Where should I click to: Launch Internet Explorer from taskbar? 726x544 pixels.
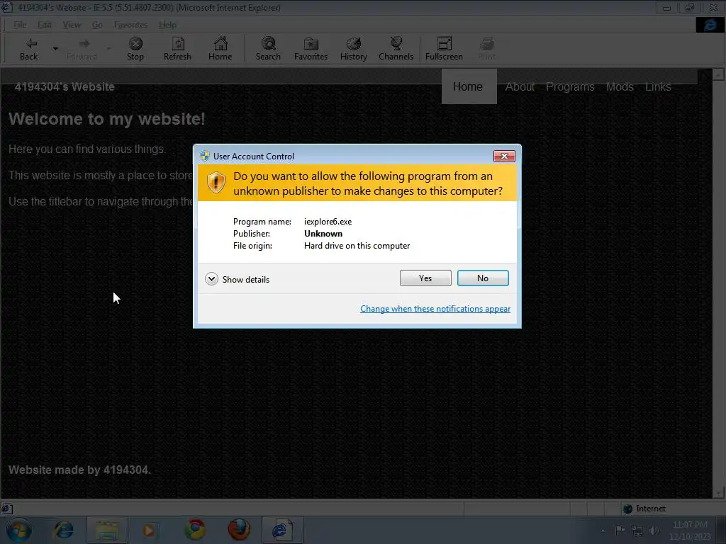pos(64,530)
